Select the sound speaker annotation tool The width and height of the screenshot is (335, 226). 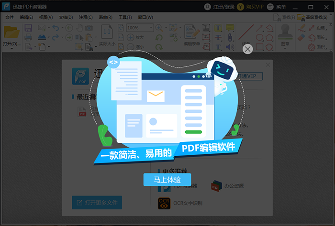pos(230,47)
